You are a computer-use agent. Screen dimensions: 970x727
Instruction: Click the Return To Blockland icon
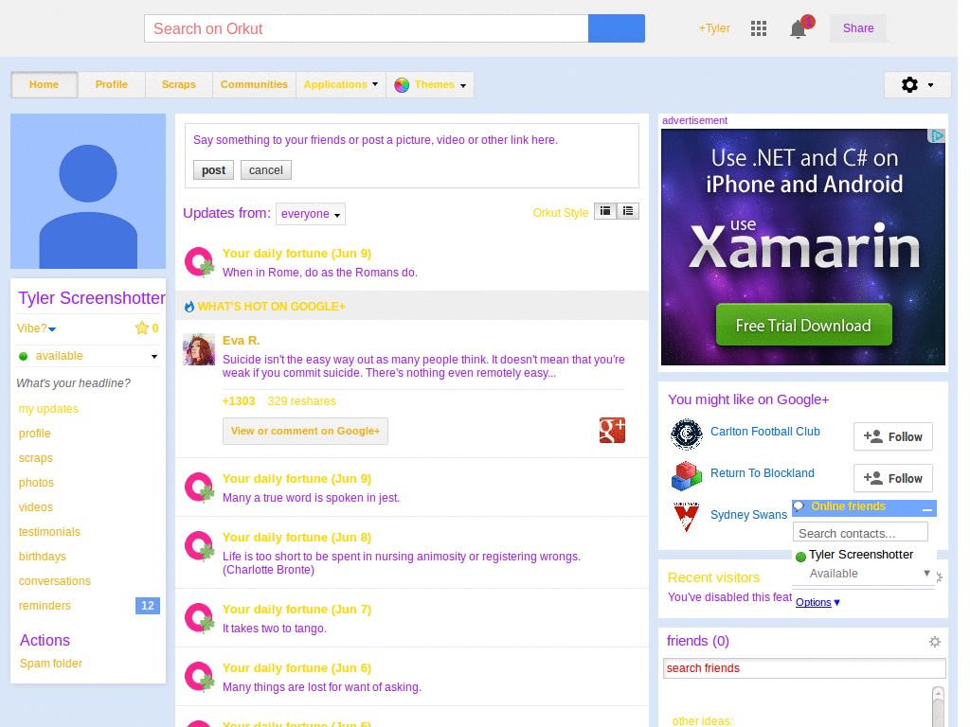686,475
